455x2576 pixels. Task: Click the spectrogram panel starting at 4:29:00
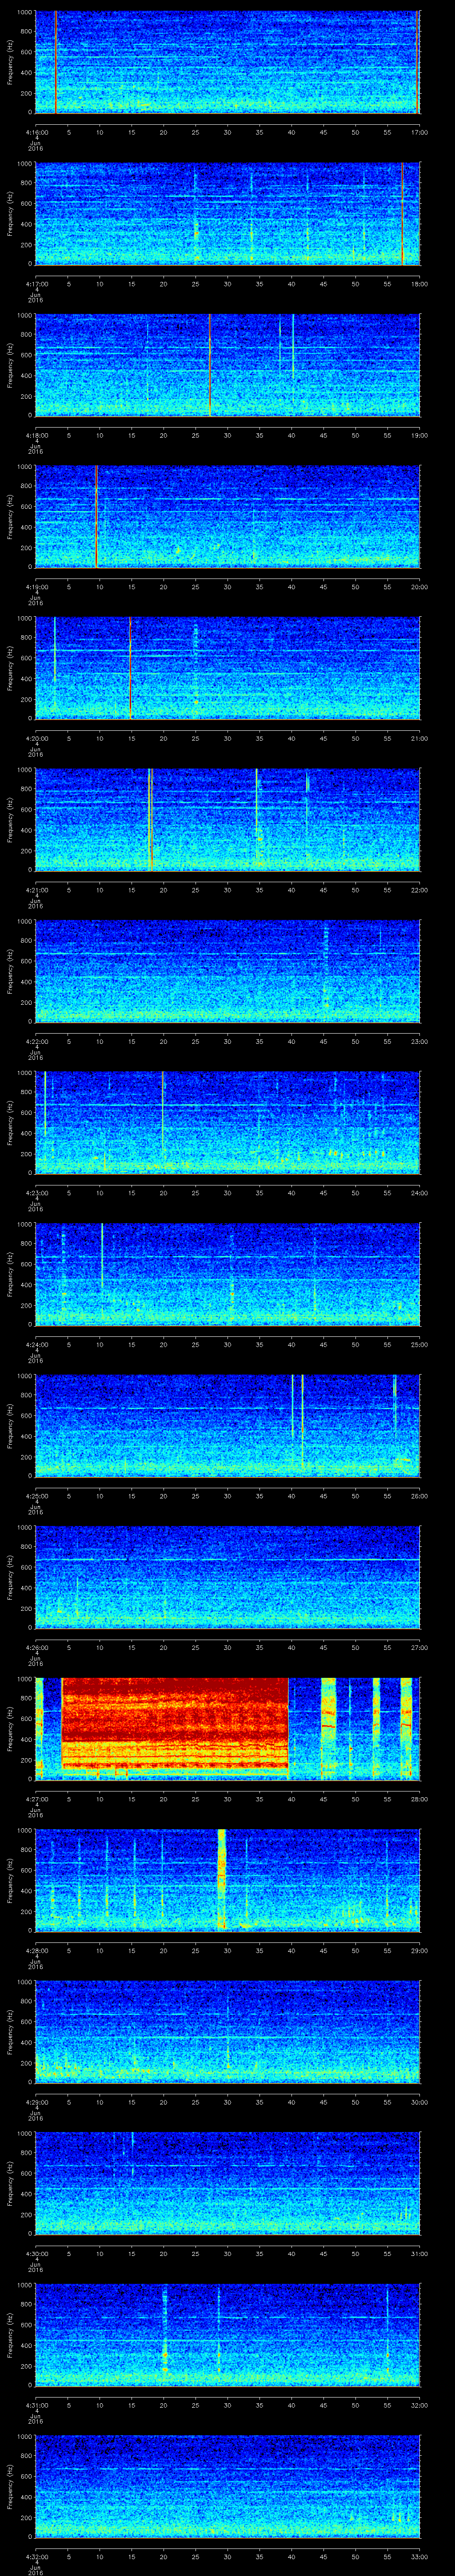tap(227, 2032)
